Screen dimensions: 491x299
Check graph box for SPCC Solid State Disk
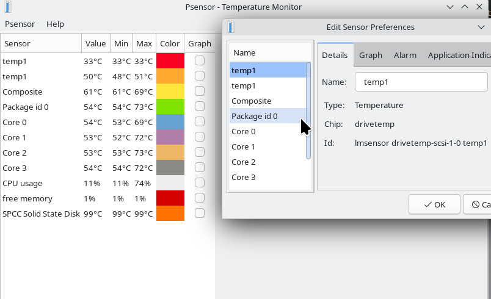(199, 214)
